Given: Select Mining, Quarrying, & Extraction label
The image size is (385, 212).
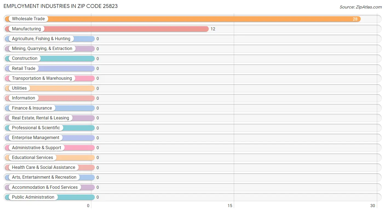Looking at the screenshot, I should click(x=42, y=49).
